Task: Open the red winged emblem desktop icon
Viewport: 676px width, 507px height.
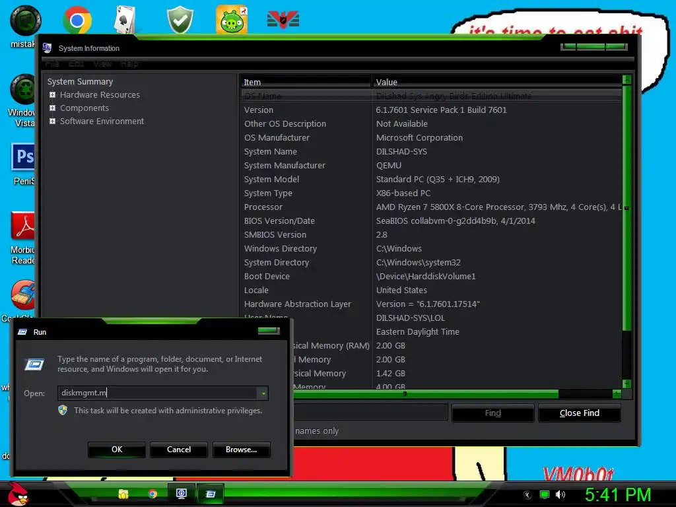Action: (283, 19)
